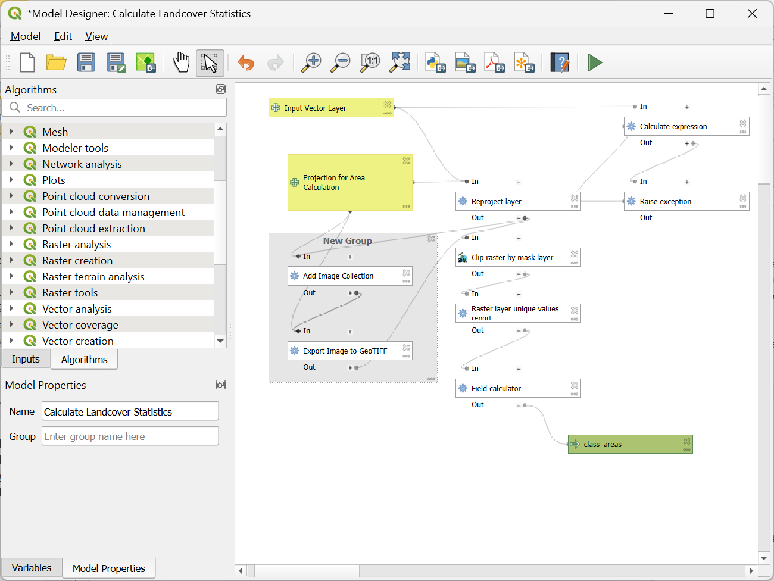Expand the Mesh algorithms group
The width and height of the screenshot is (774, 581).
click(11, 132)
